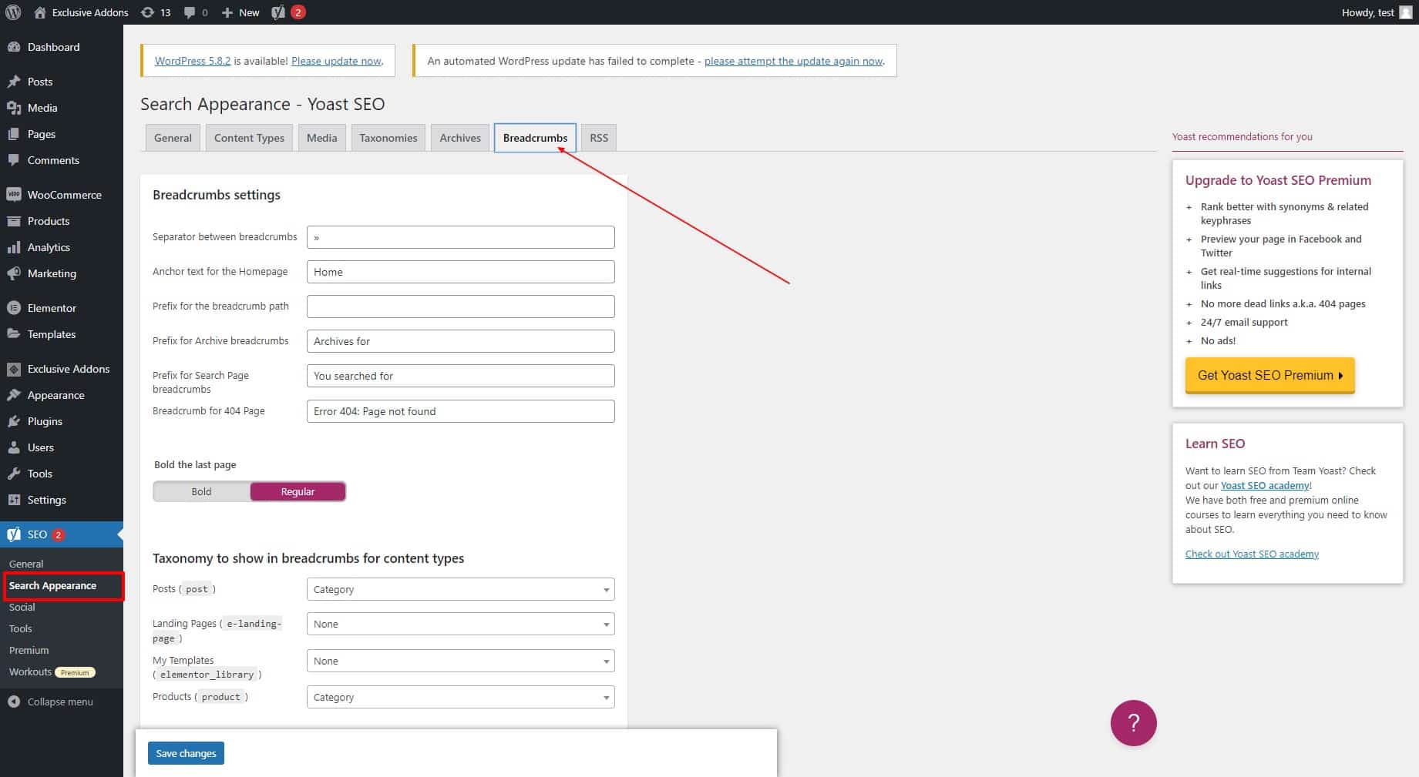Open the SEO sidebar menu
The height and width of the screenshot is (777, 1419).
pyautogui.click(x=62, y=534)
